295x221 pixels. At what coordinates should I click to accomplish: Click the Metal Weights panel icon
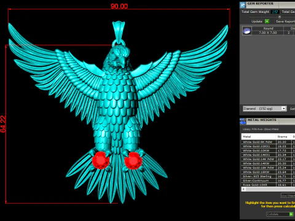(243, 121)
